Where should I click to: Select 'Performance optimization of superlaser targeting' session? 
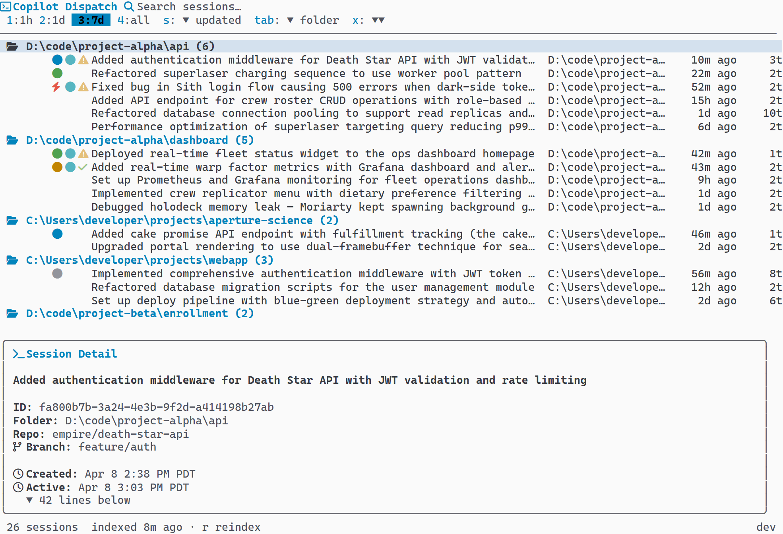pyautogui.click(x=391, y=127)
